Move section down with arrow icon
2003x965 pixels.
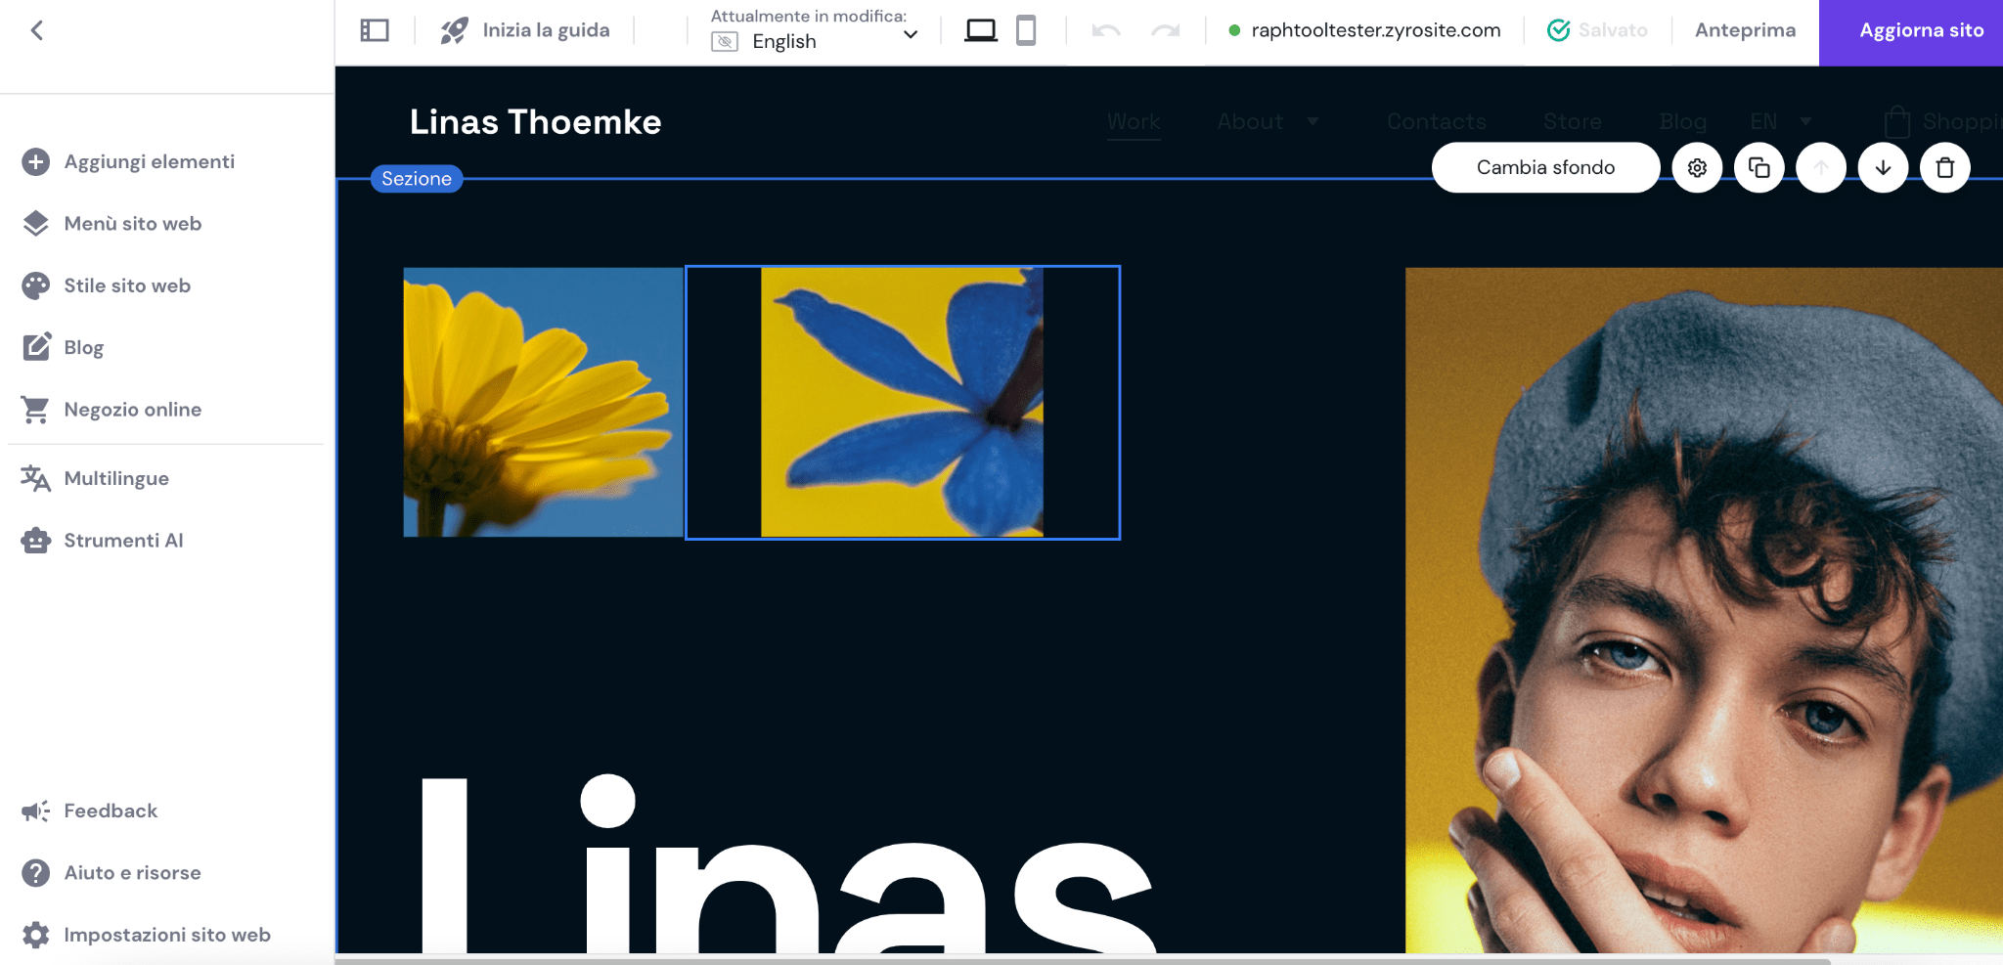[1883, 168]
